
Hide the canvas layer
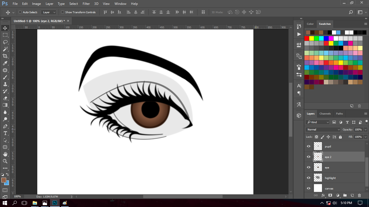[308, 188]
